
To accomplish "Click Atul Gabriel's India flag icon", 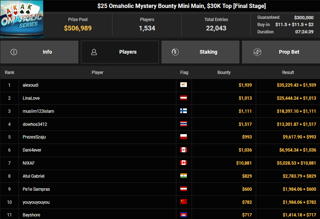I will click(x=184, y=176).
